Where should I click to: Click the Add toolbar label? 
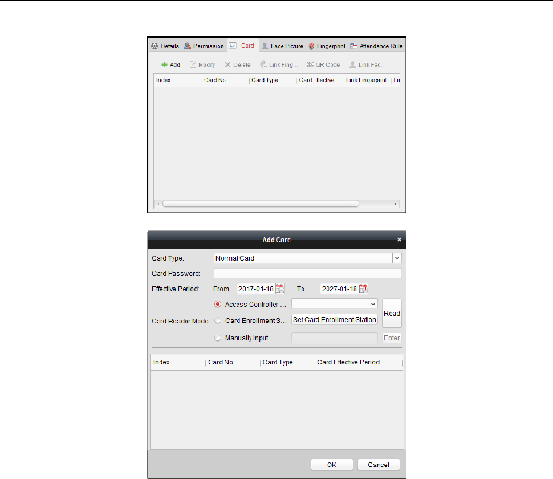[175, 64]
